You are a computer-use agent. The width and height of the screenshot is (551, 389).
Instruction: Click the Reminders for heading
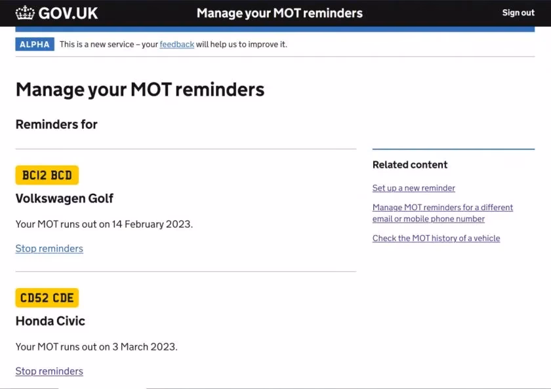coord(56,124)
